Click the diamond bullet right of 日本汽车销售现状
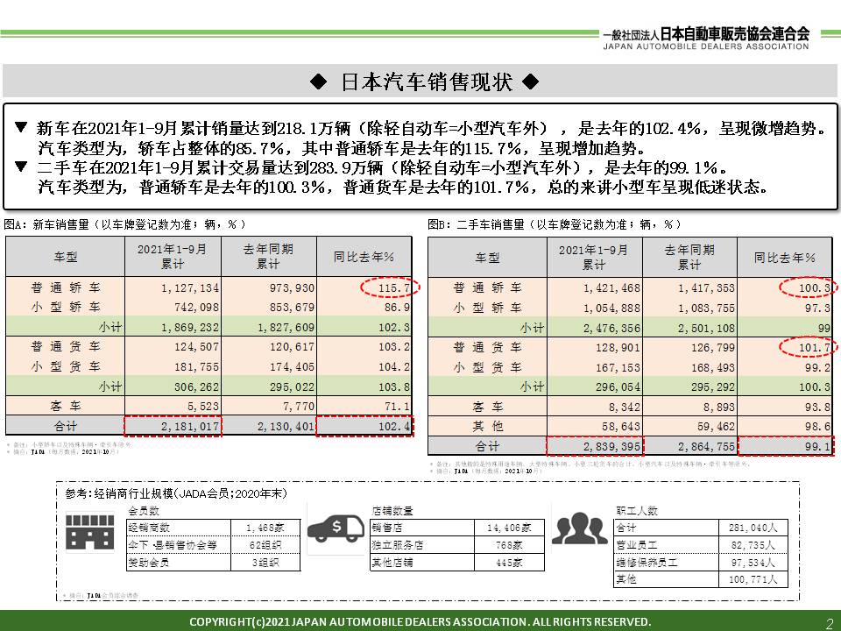 point(529,83)
